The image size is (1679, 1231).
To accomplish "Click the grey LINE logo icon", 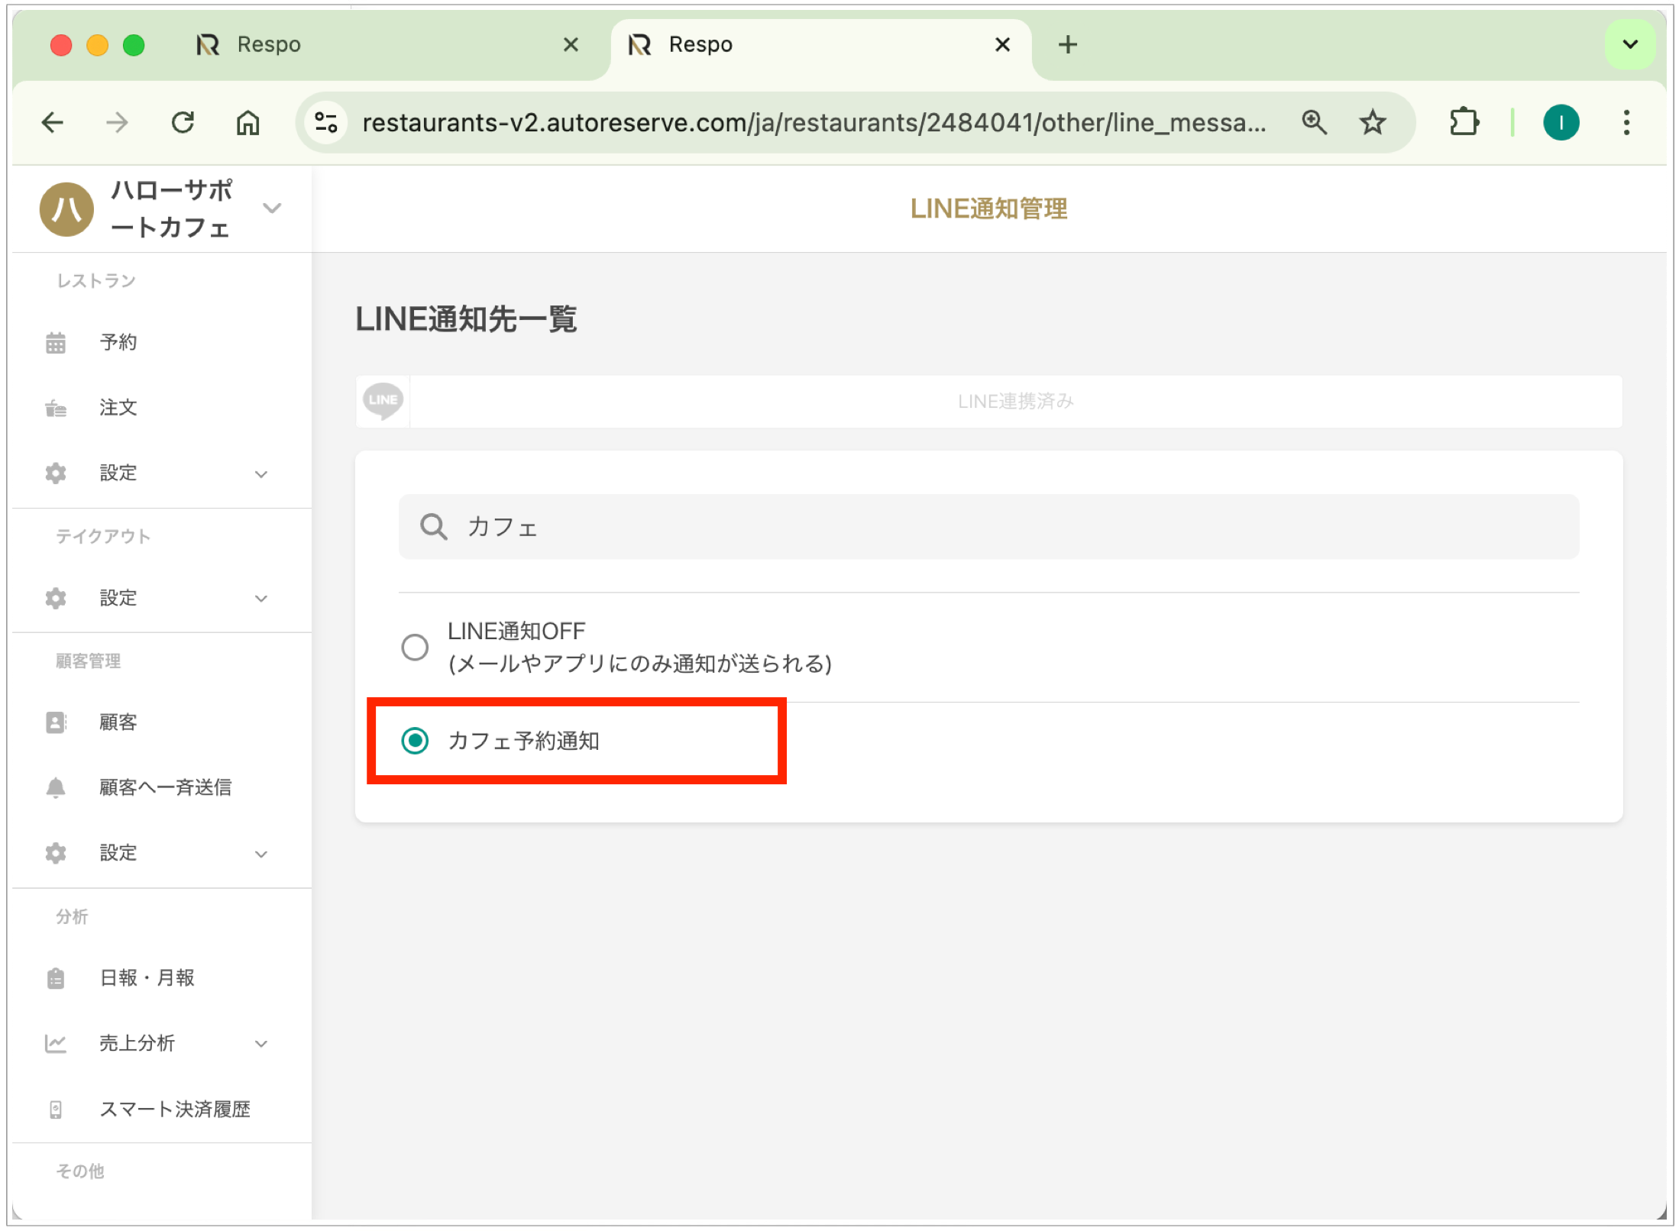I will click(x=383, y=401).
